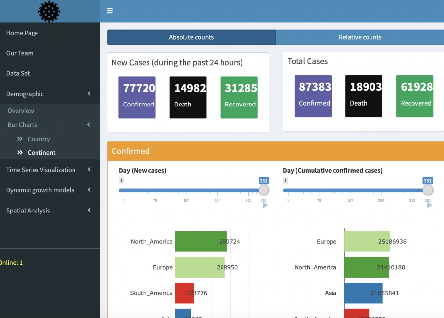Click the Cumulative confirmed cases slider handle
The width and height of the screenshot is (444, 318).
pos(428,190)
